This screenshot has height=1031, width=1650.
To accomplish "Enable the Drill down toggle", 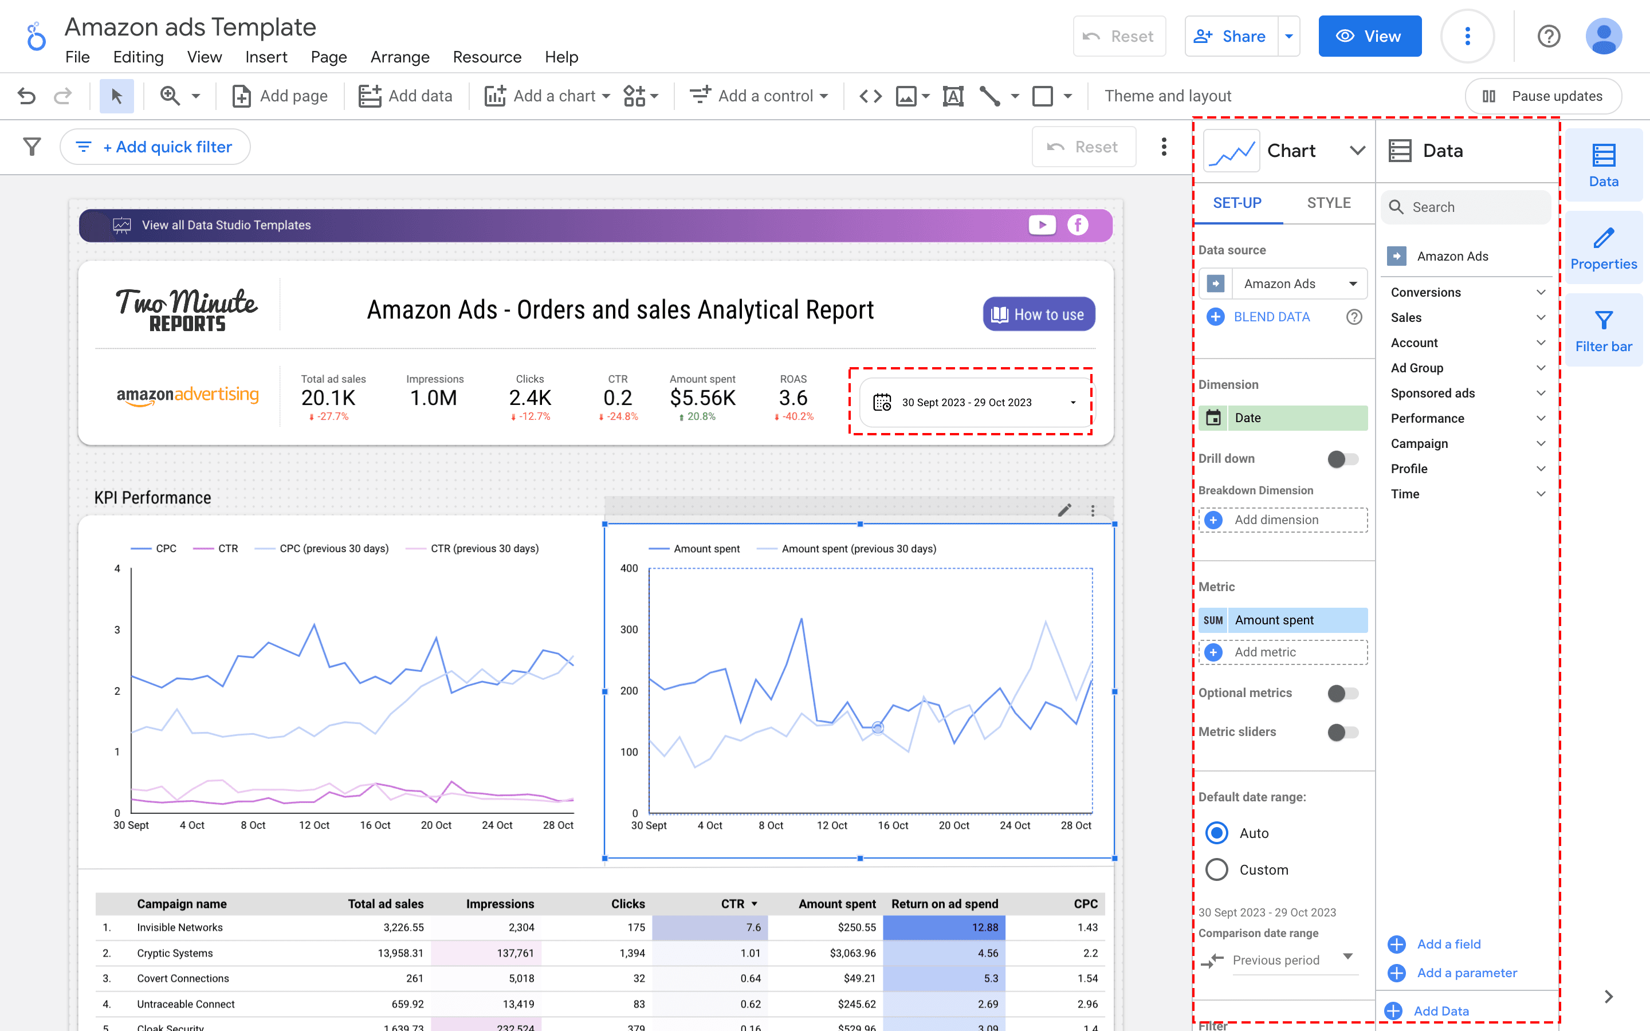I will pyautogui.click(x=1342, y=459).
